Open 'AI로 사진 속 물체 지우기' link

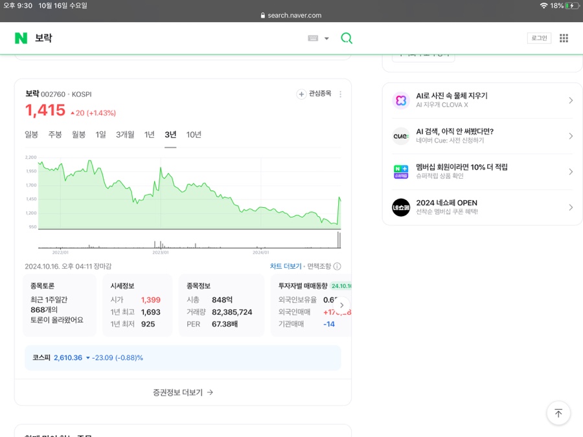pos(452,96)
